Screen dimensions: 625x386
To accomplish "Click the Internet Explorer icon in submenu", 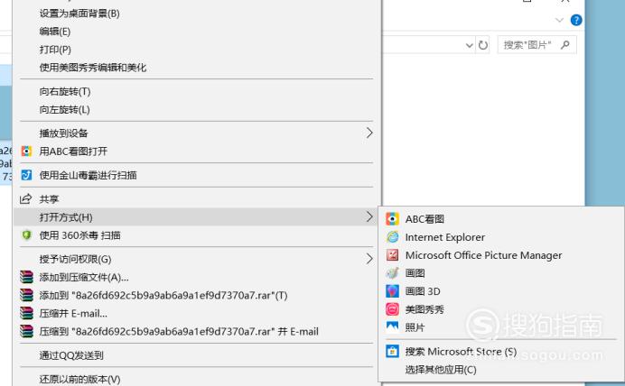I will tap(392, 237).
